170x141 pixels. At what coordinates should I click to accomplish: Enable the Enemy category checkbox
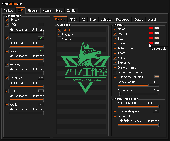coord(59,39)
